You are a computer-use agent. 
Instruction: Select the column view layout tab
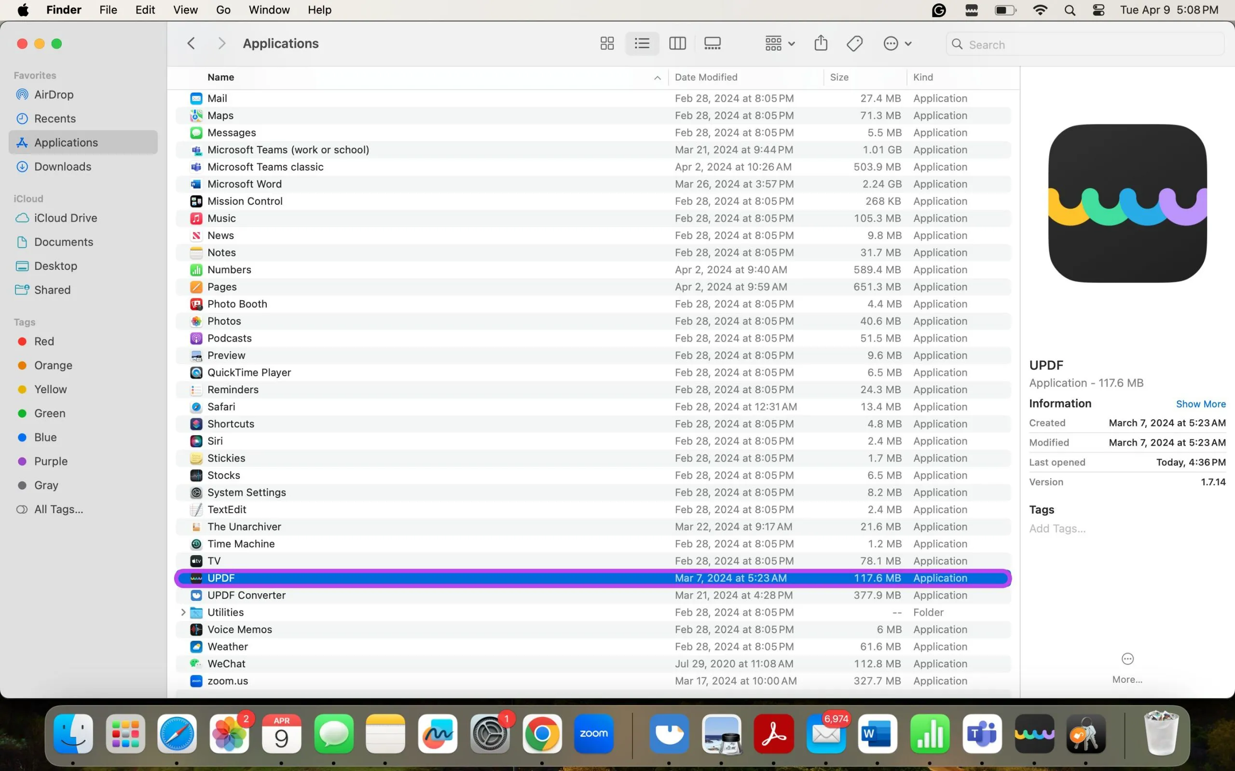point(677,42)
